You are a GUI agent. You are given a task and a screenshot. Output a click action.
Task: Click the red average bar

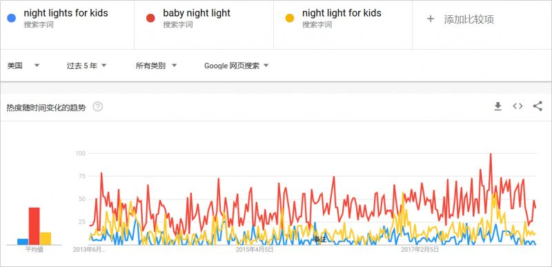34,226
